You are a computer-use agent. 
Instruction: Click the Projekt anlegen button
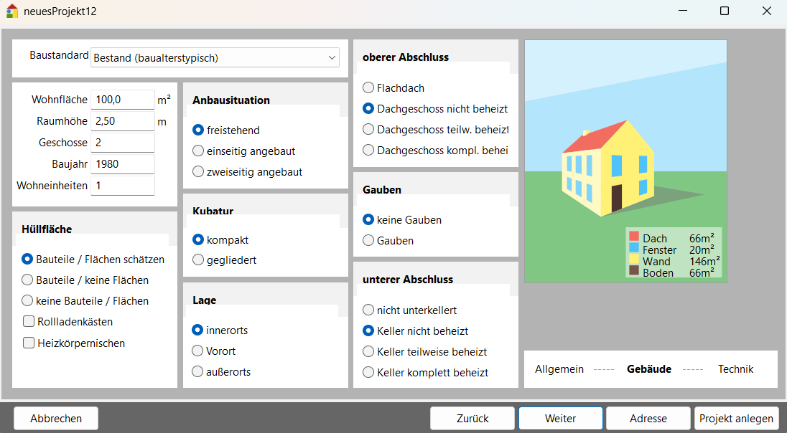(737, 419)
